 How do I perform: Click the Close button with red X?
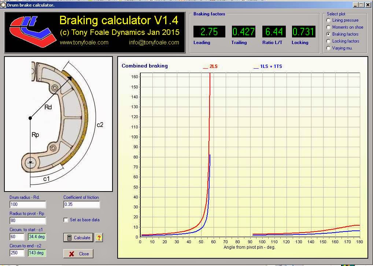coord(78,254)
